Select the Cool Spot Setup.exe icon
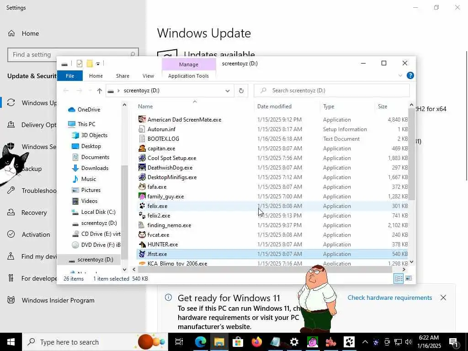Image resolution: width=468 pixels, height=351 pixels. pyautogui.click(x=142, y=158)
